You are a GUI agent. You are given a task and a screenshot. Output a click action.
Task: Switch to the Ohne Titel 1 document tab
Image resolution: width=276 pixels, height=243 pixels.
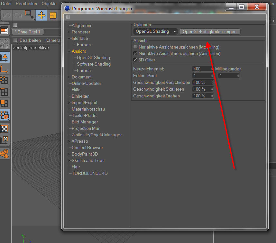[28, 32]
